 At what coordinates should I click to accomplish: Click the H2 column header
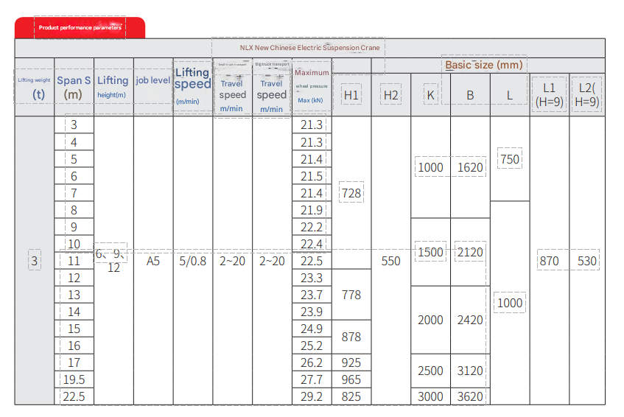[390, 95]
